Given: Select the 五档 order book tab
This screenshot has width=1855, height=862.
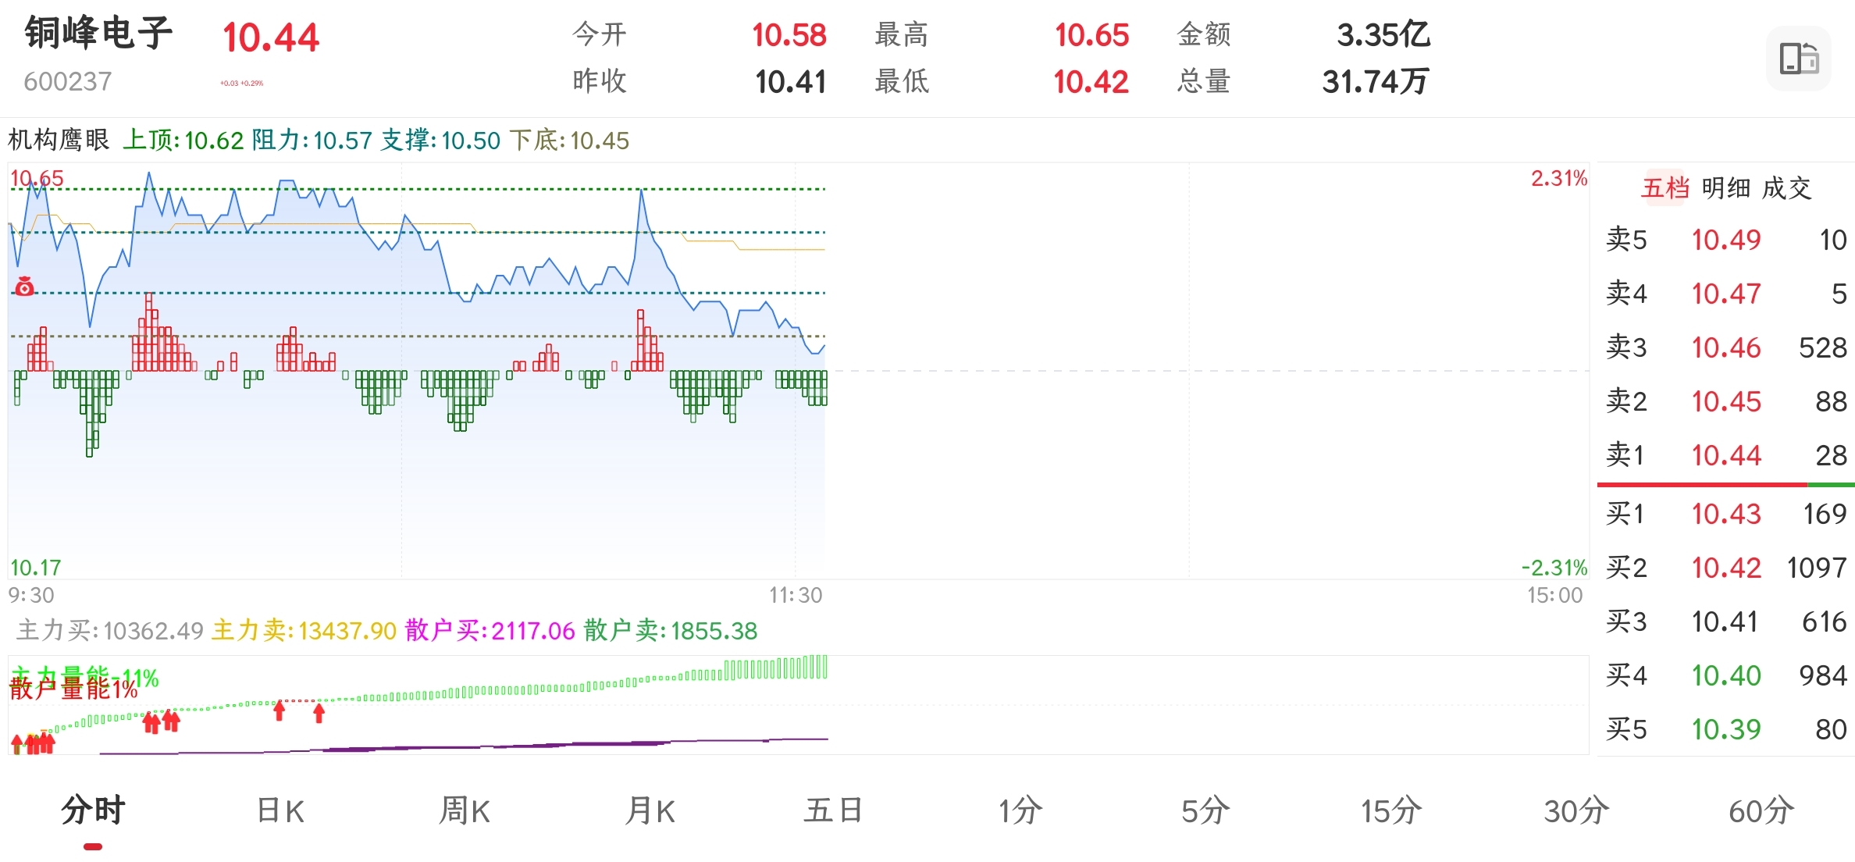Looking at the screenshot, I should (x=1665, y=188).
